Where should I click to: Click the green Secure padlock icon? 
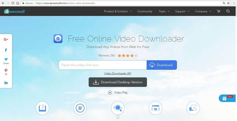[23, 3]
